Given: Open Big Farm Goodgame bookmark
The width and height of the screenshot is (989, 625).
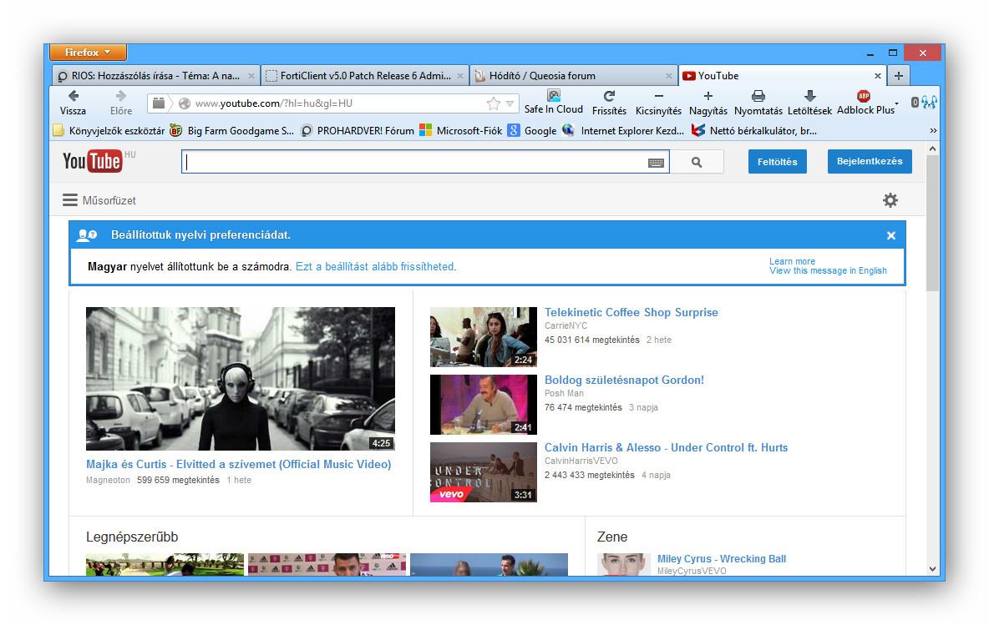Looking at the screenshot, I should [x=231, y=130].
